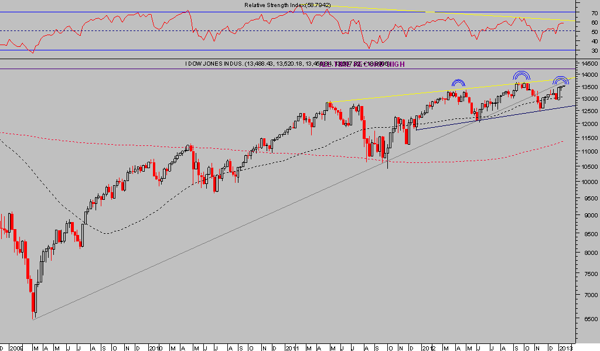Click the 10000 price axis label

coord(588,182)
